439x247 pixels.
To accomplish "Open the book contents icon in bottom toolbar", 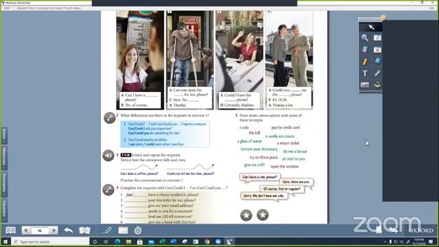I will coord(11,231).
